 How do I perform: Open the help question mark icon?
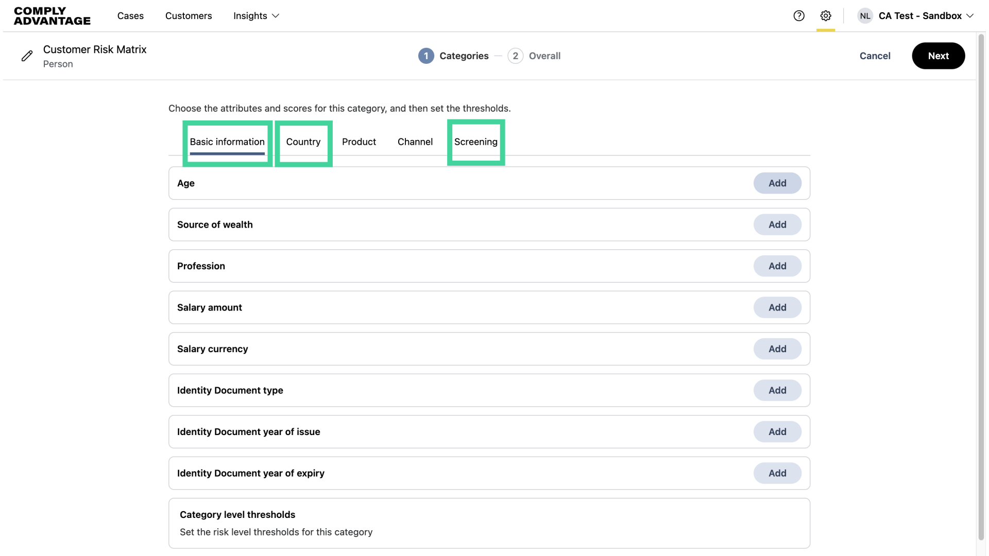pos(798,16)
